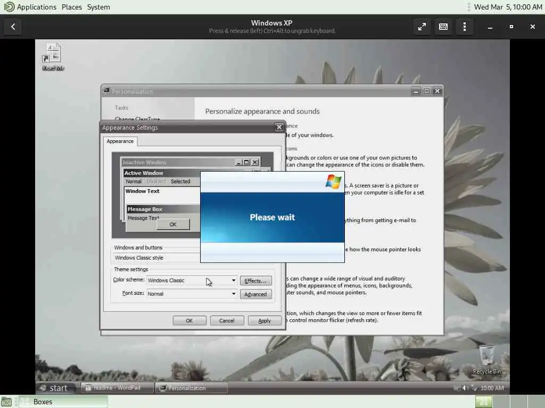
Task: Click Selected in the preview menu bar
Action: coord(180,182)
